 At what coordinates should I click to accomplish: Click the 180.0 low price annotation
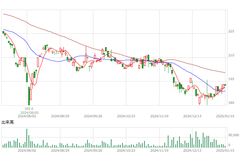pyautogui.click(x=29, y=109)
